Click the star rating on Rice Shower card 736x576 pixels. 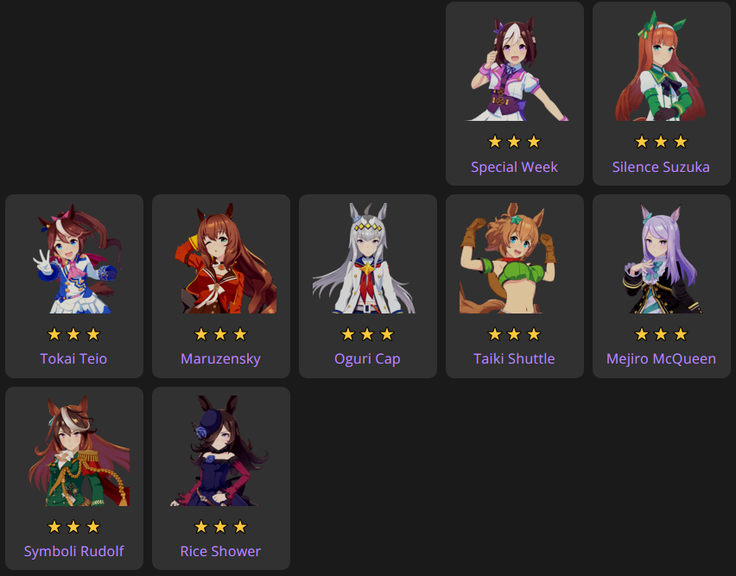[x=220, y=527]
